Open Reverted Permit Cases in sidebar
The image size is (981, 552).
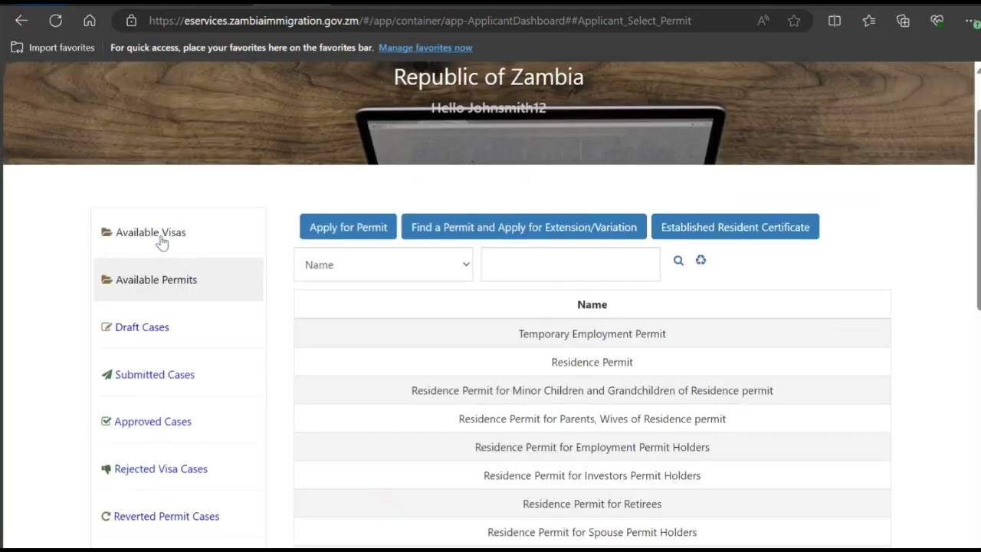[166, 517]
